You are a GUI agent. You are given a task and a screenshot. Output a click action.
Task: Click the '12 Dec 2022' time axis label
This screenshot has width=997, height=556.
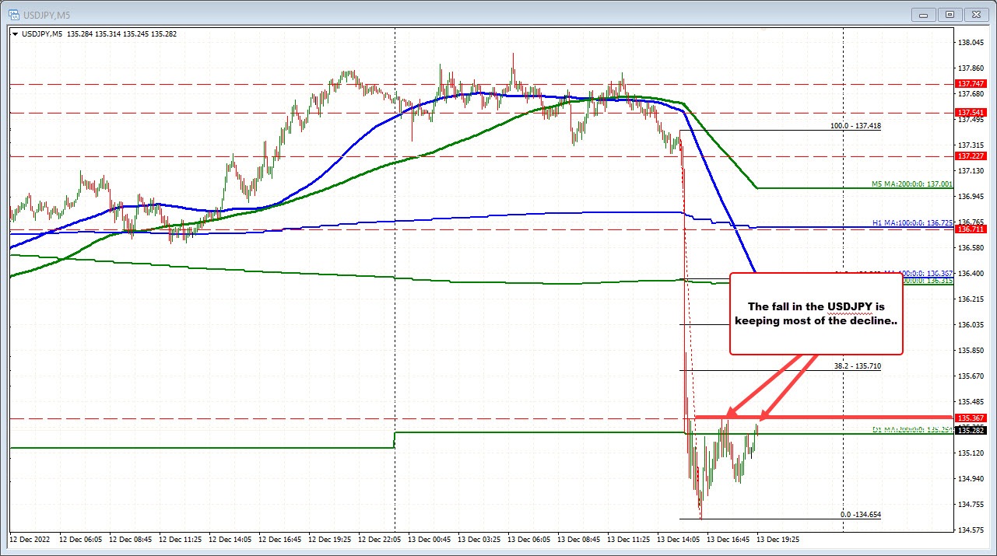click(x=31, y=538)
